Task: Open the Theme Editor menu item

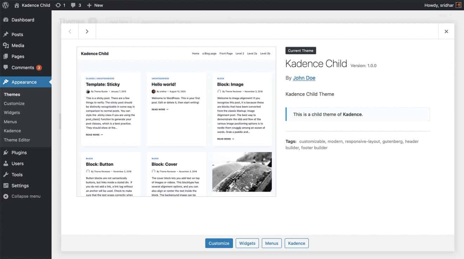Action: click(16, 140)
